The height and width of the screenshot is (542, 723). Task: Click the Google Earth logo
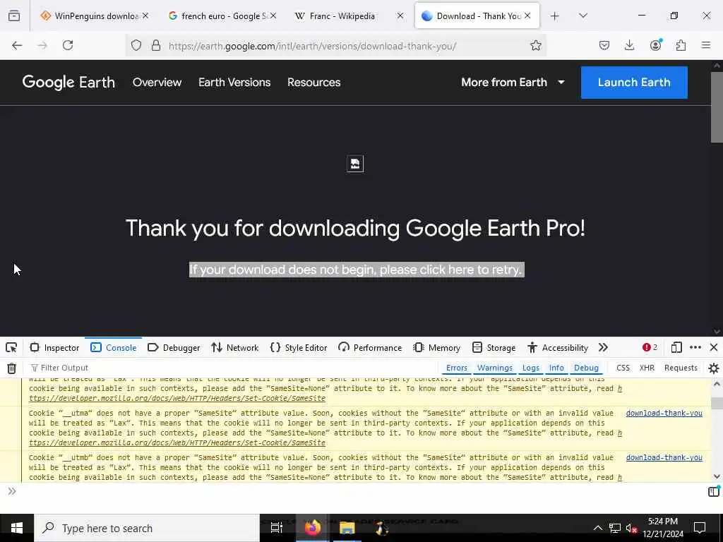[68, 83]
